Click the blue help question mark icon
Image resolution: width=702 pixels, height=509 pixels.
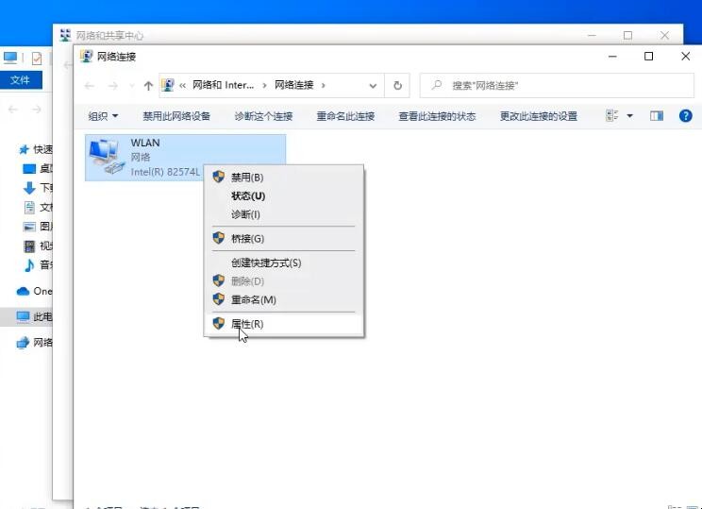685,116
